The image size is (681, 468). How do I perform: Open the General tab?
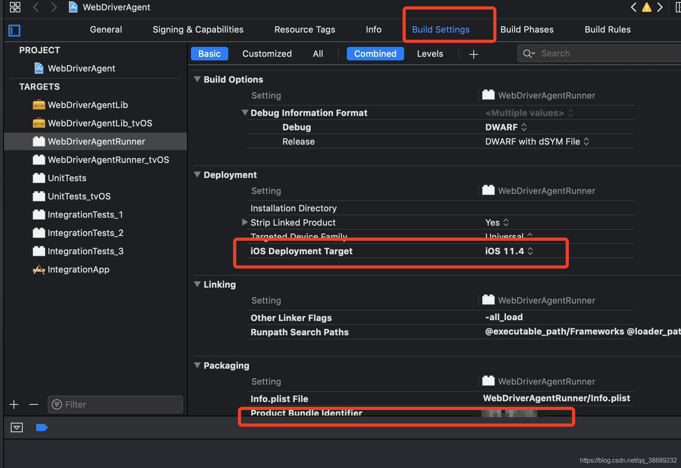pos(106,29)
